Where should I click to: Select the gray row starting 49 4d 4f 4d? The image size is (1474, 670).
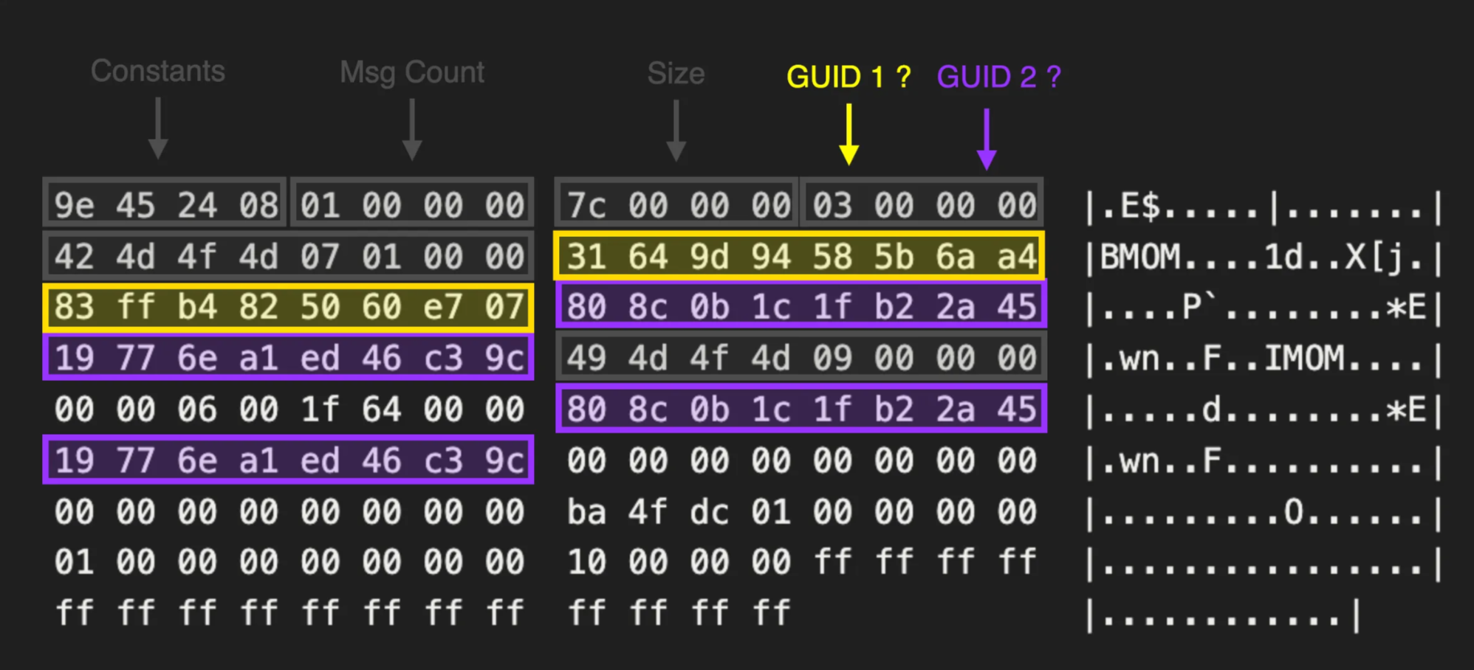pyautogui.click(x=800, y=358)
